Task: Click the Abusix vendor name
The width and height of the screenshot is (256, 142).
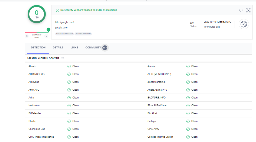Action: pos(32,66)
